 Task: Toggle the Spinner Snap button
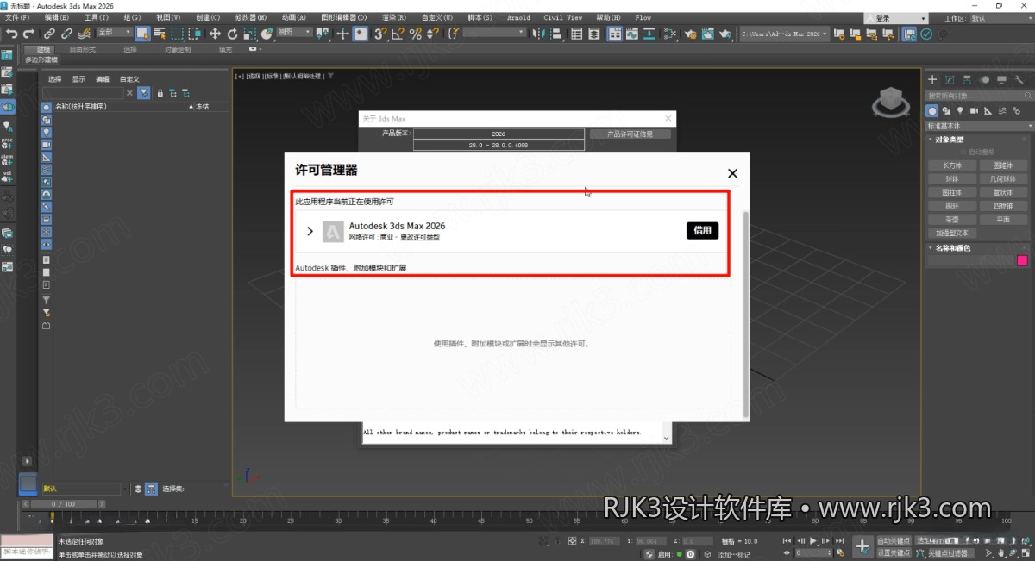432,34
